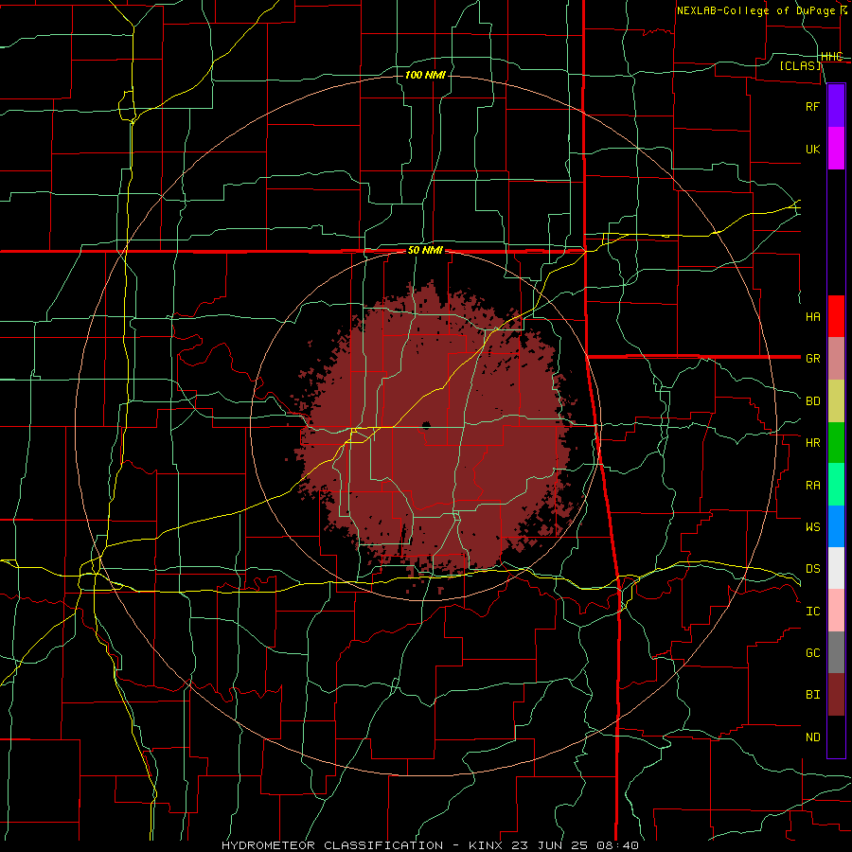Click the HA legend label

pyautogui.click(x=812, y=316)
